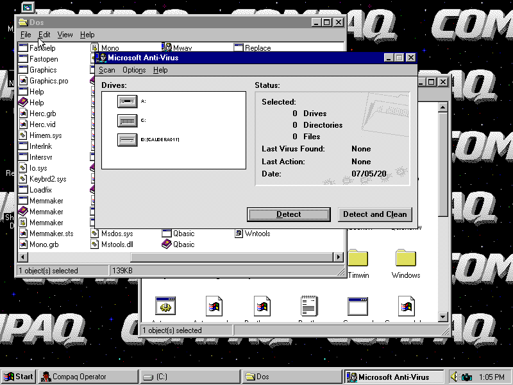Select the Io.sys file icon
Screen dimensions: 513x385
point(23,168)
